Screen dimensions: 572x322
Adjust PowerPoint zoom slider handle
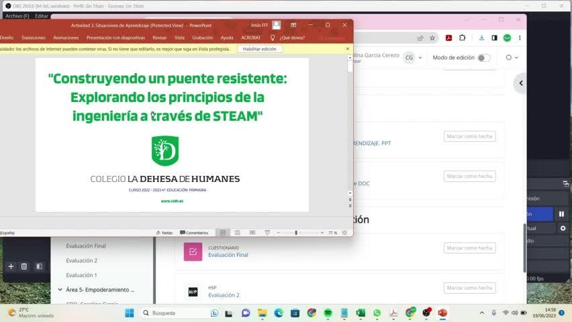click(x=296, y=233)
